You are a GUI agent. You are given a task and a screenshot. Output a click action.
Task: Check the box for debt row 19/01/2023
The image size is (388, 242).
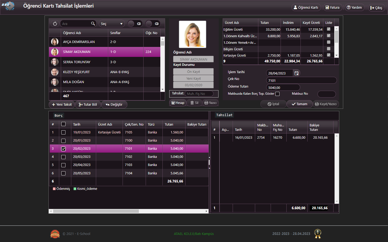tap(63, 132)
